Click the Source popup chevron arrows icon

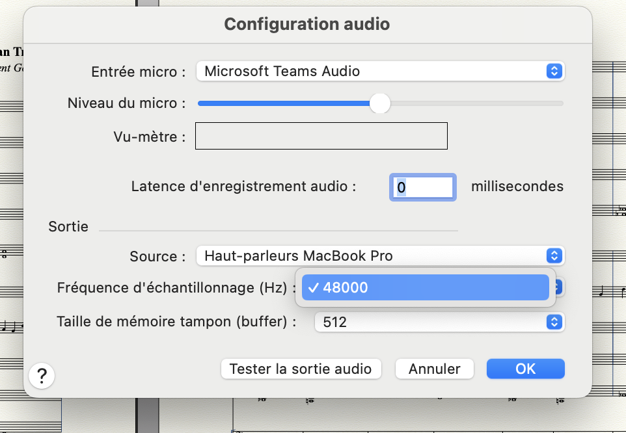[553, 256]
